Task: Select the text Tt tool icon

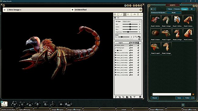Action: (x=141, y=15)
